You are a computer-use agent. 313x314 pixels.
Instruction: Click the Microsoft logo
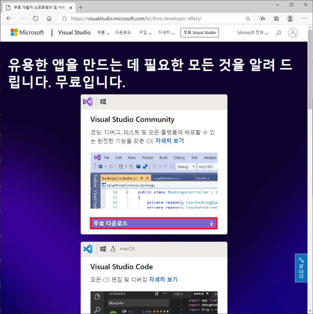27,32
